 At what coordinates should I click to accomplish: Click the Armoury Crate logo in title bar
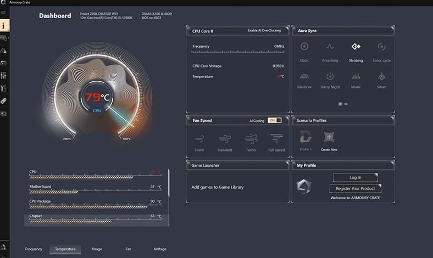click(x=3, y=2)
